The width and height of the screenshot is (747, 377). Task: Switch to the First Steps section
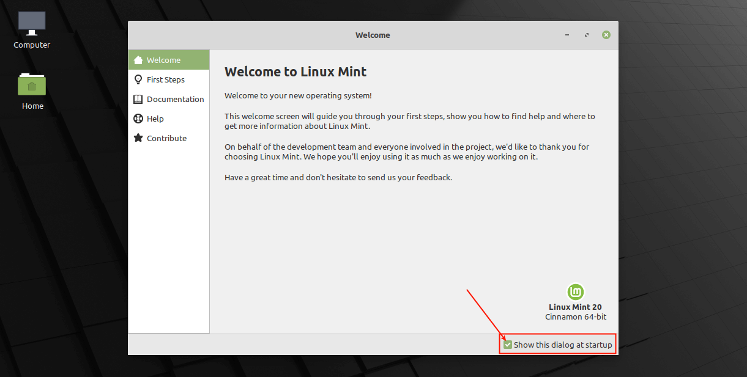pos(169,79)
